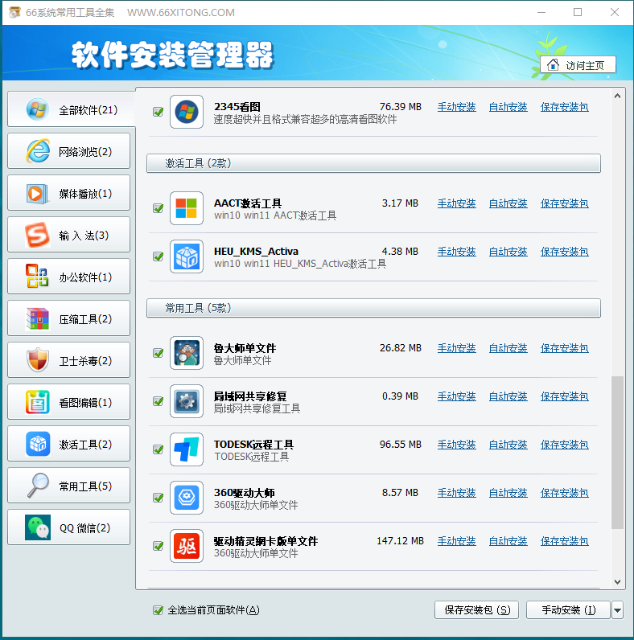This screenshot has height=640, width=634.
Task: Click the blue cube icon in the sidebar 激活工具 tab
Action: [38, 444]
